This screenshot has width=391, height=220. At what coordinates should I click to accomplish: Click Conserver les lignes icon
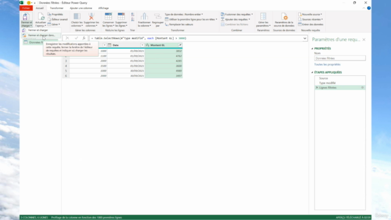[x=108, y=16]
